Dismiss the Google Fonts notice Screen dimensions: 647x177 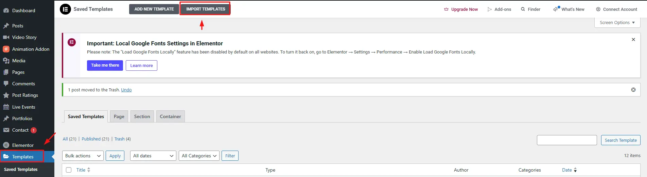[633, 40]
